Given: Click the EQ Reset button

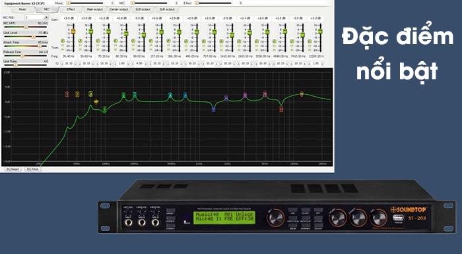Looking at the screenshot, I should [13, 169].
